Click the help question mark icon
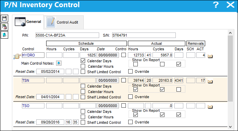Viewport: 238px width, 131px height. coord(216,5)
